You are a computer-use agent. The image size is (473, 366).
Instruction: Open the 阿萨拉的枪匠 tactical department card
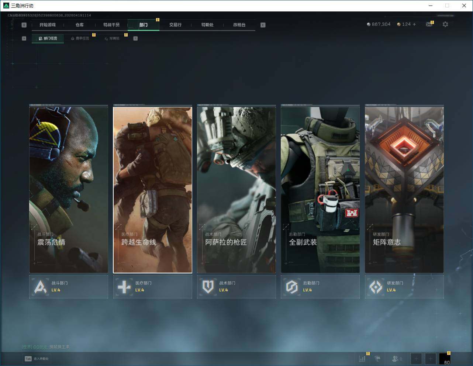(237, 190)
